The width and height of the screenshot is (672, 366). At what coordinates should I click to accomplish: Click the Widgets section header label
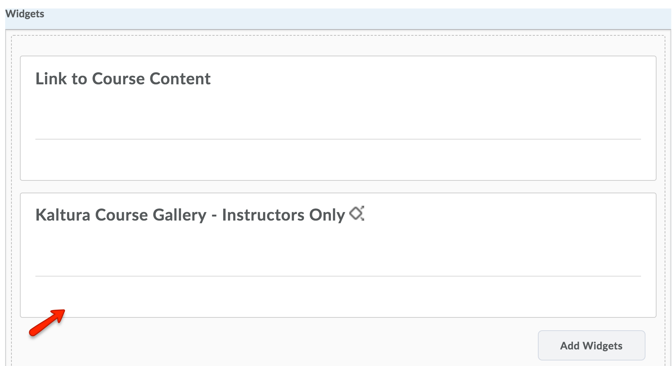pos(25,14)
